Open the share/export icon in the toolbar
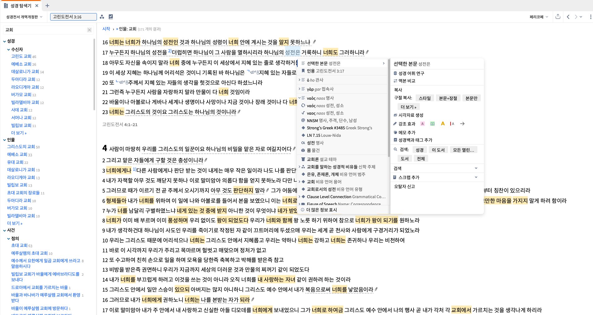The width and height of the screenshot is (593, 315). pyautogui.click(x=558, y=17)
